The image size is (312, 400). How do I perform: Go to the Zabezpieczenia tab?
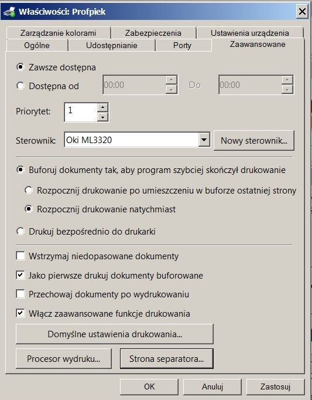coord(153,33)
